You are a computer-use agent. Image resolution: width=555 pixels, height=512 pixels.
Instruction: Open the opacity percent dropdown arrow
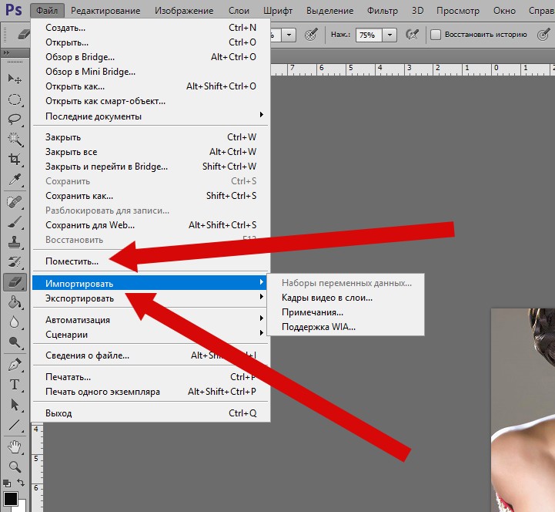coord(289,35)
